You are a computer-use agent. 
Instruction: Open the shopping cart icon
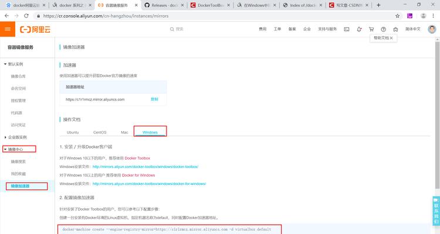371,29
